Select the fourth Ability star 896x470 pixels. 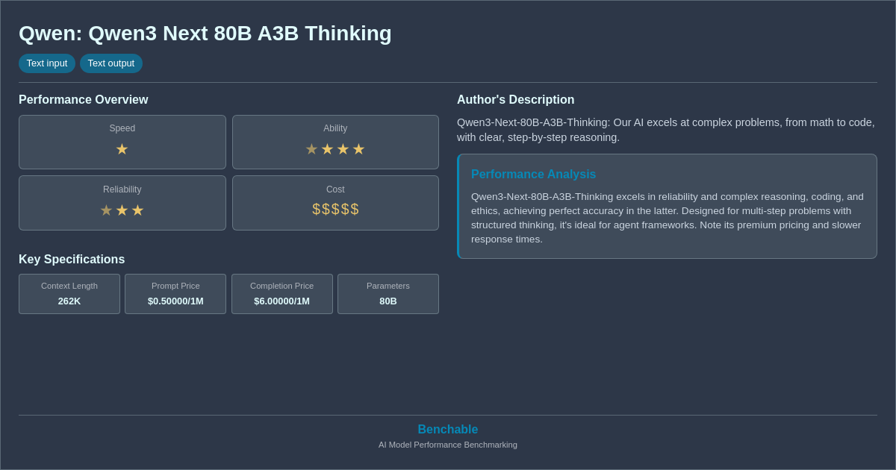pos(359,149)
